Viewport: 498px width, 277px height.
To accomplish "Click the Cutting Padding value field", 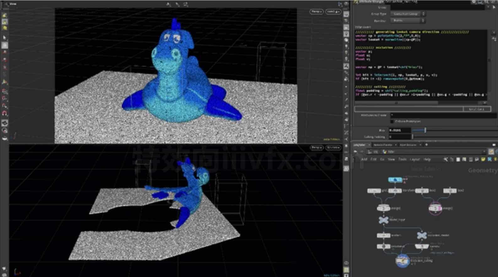I will click(400, 137).
